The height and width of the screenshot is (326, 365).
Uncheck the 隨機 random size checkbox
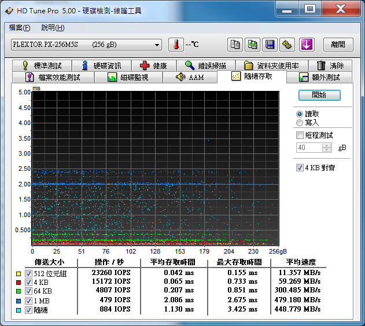(28, 310)
